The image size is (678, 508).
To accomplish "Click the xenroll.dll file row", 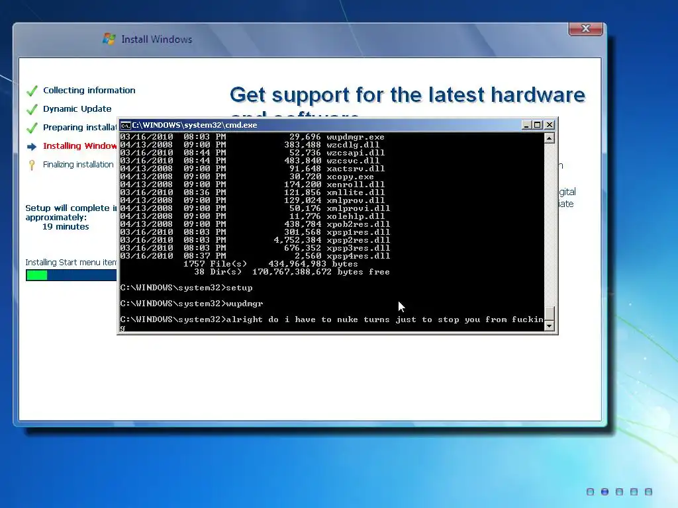I will [x=252, y=185].
